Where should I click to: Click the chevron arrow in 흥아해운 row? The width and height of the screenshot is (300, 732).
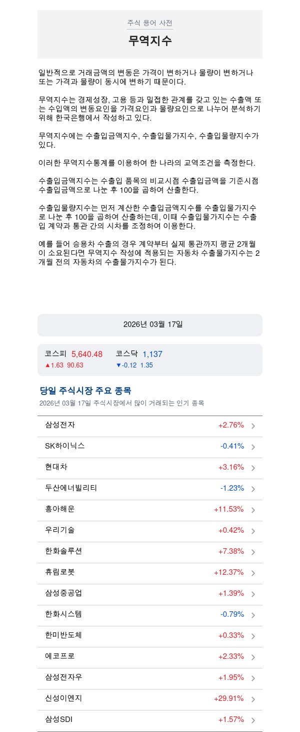[x=253, y=510]
